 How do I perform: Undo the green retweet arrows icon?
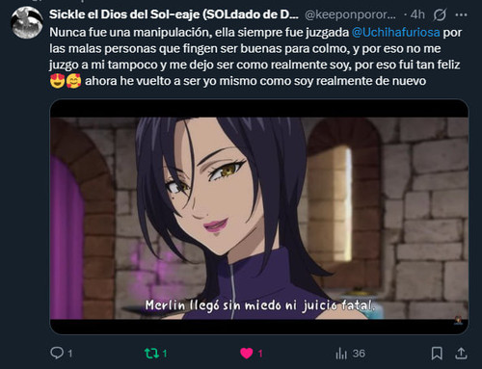click(x=151, y=354)
